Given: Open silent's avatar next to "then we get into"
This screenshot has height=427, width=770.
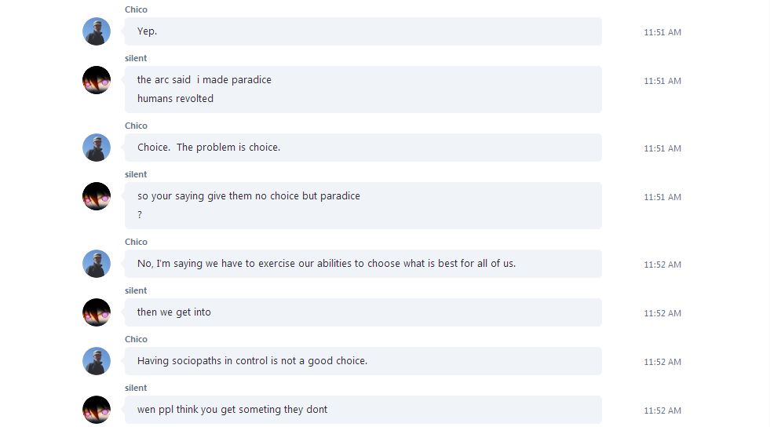Looking at the screenshot, I should click(97, 312).
